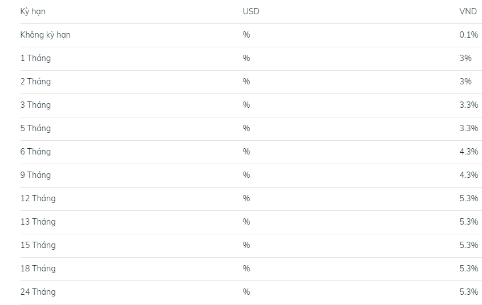Click the VND rate for 13 Tháng
This screenshot has height=305, width=482.
pos(468,222)
